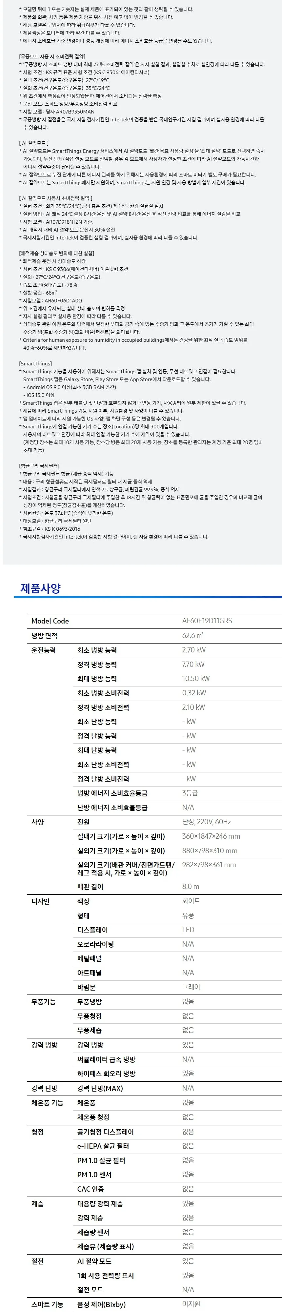Click the '오로라라이팅' label
This screenshot has width=282, height=1312.
(x=96, y=944)
